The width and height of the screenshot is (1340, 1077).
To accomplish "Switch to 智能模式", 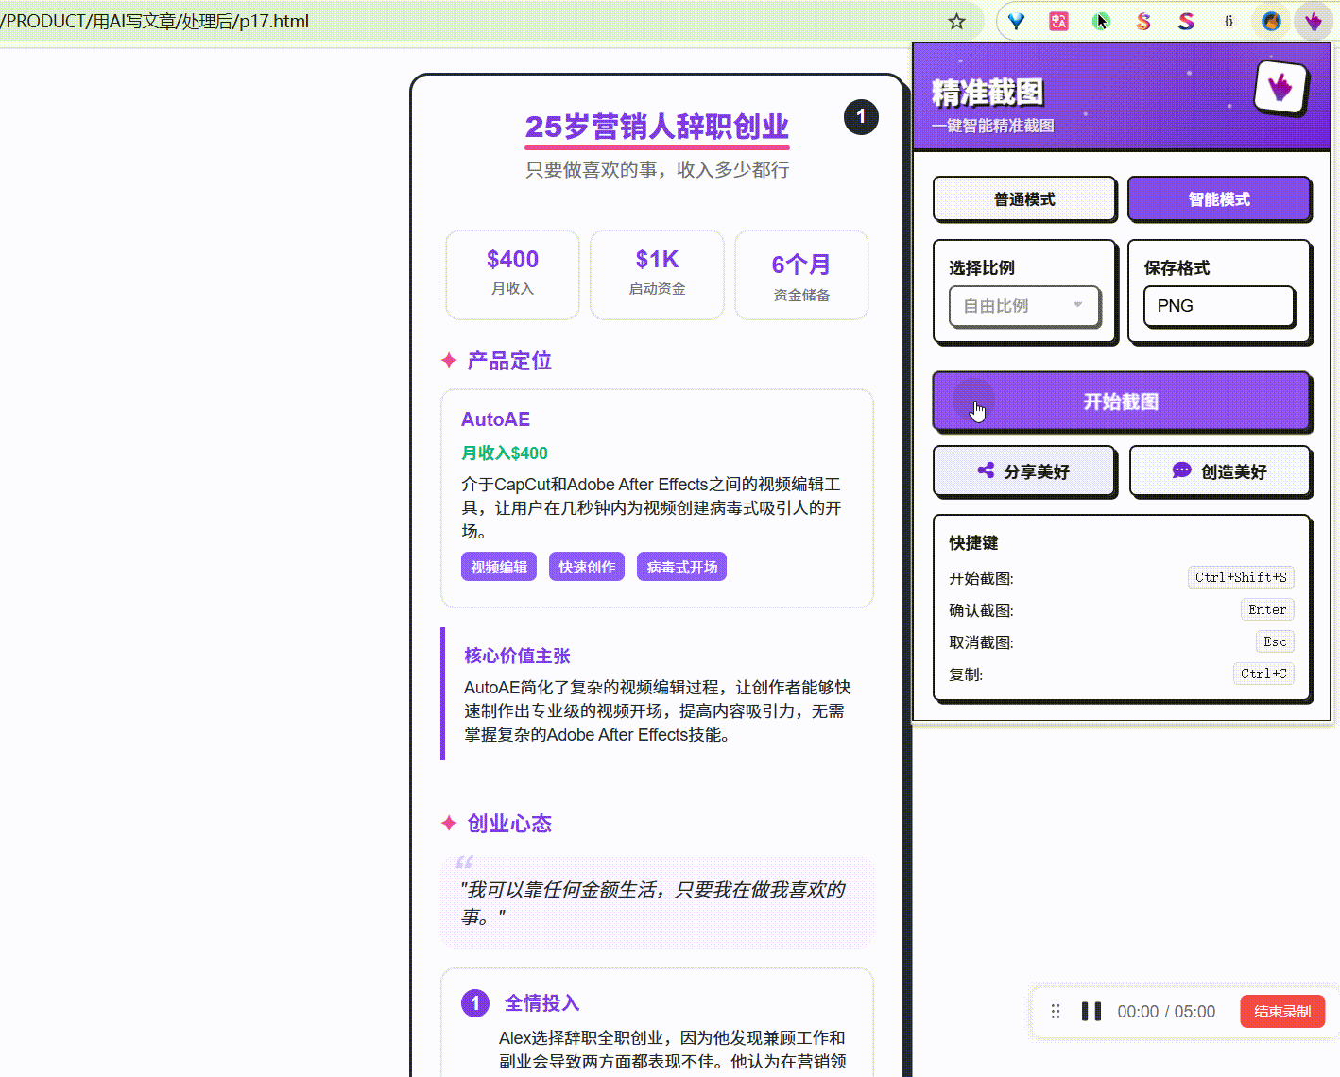I will click(x=1219, y=199).
